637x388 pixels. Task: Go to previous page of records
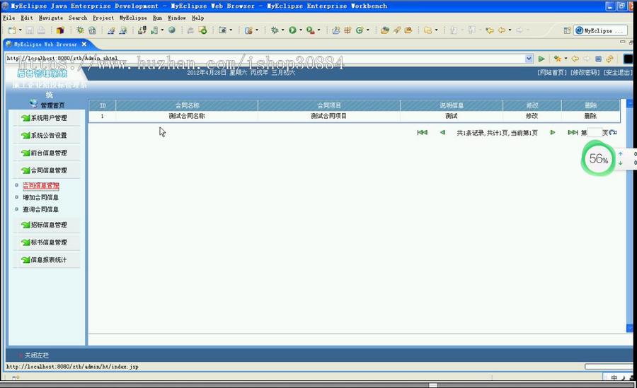click(442, 132)
